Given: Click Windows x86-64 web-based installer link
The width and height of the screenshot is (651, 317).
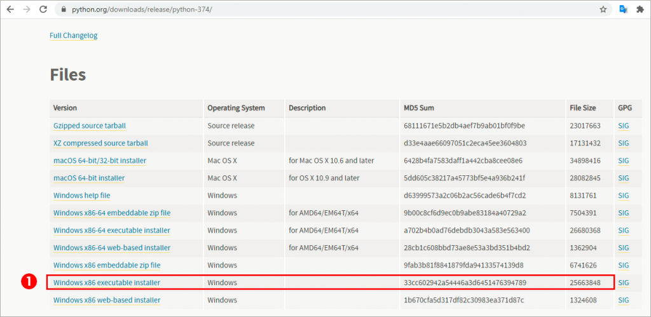Looking at the screenshot, I should pos(112,248).
